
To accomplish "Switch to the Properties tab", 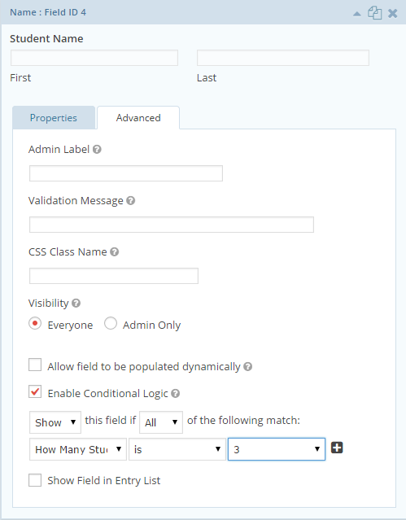I will (x=54, y=118).
